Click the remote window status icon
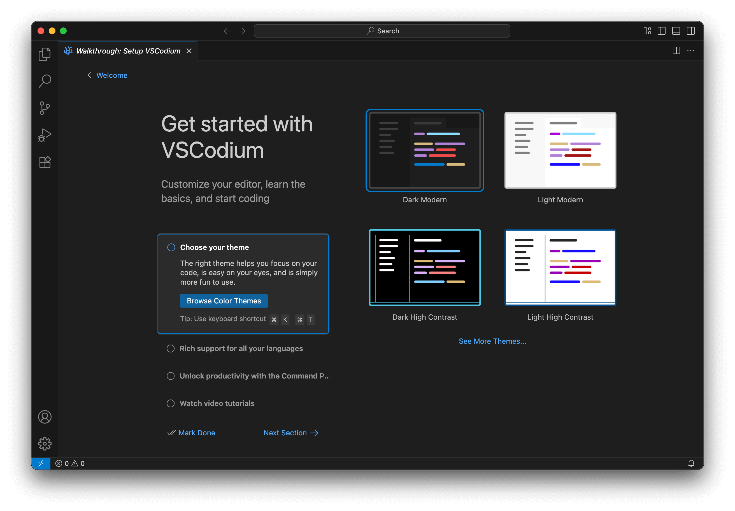The image size is (735, 511). [41, 463]
